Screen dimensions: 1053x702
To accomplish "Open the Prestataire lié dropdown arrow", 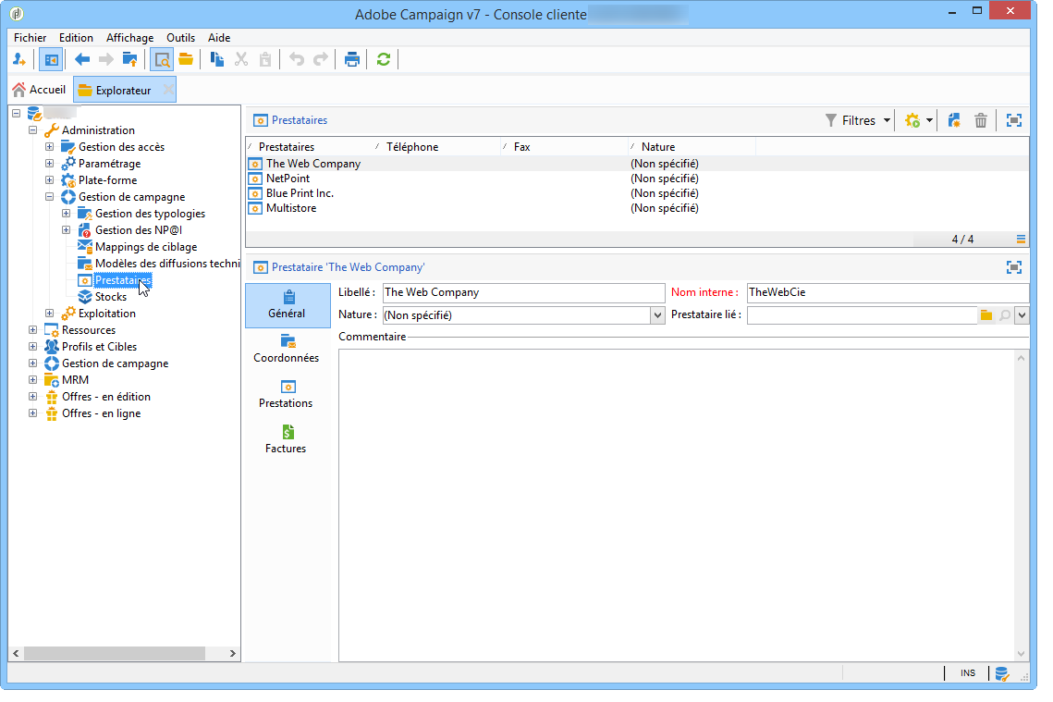I will coord(1022,315).
